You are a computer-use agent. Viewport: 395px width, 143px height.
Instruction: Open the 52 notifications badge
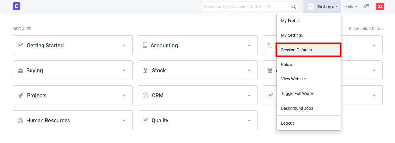(380, 6)
